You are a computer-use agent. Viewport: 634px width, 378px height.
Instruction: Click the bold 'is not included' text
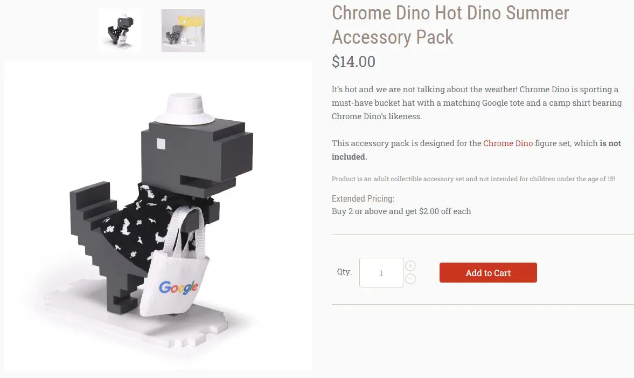pyautogui.click(x=476, y=150)
